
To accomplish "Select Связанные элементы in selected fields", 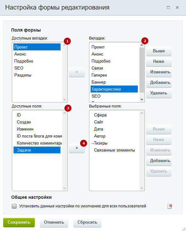I will click(x=115, y=150).
